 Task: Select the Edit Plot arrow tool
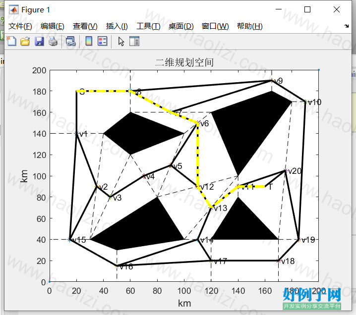(121, 42)
